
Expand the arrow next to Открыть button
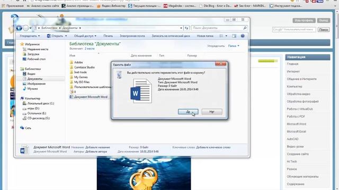click(66, 36)
